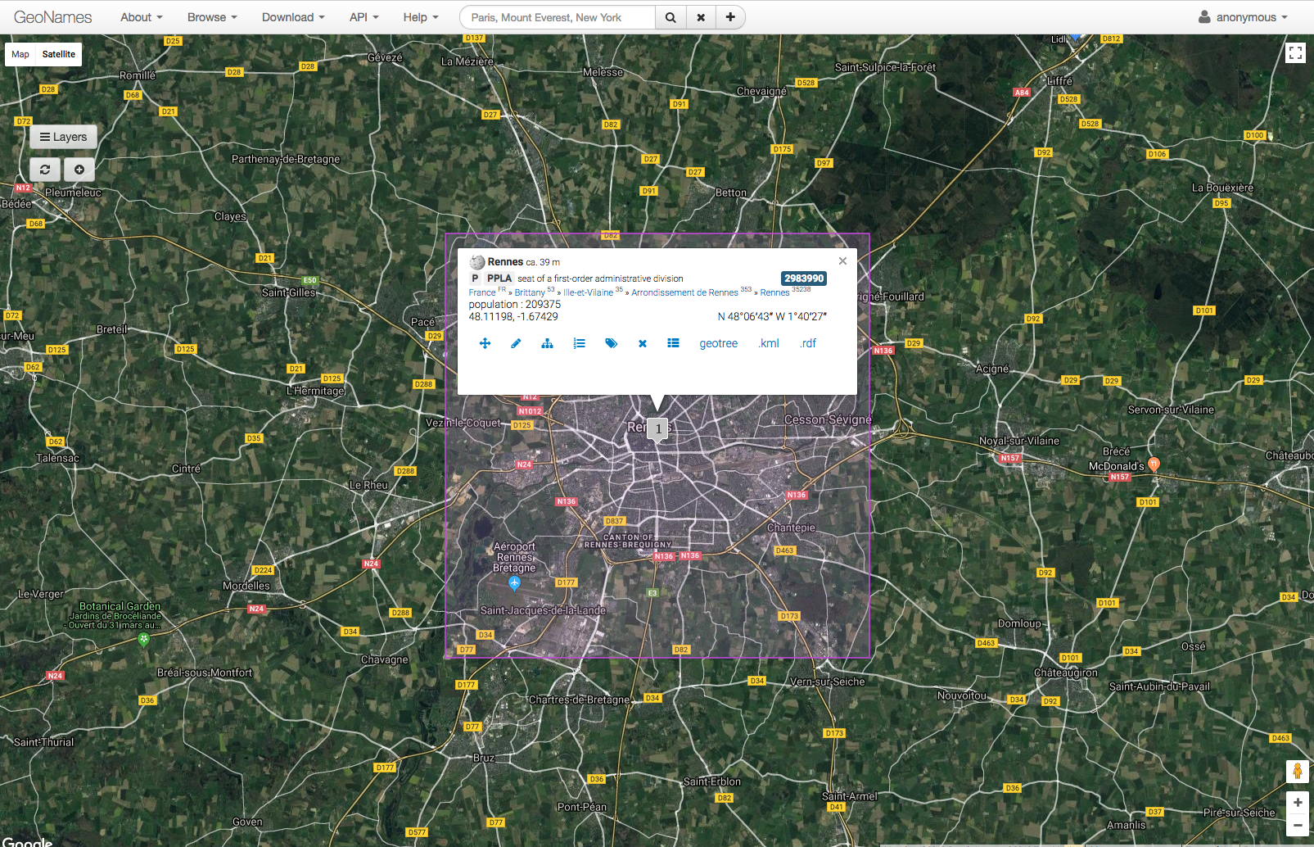Zoom out the map with minus button
The width and height of the screenshot is (1314, 847).
[1298, 825]
